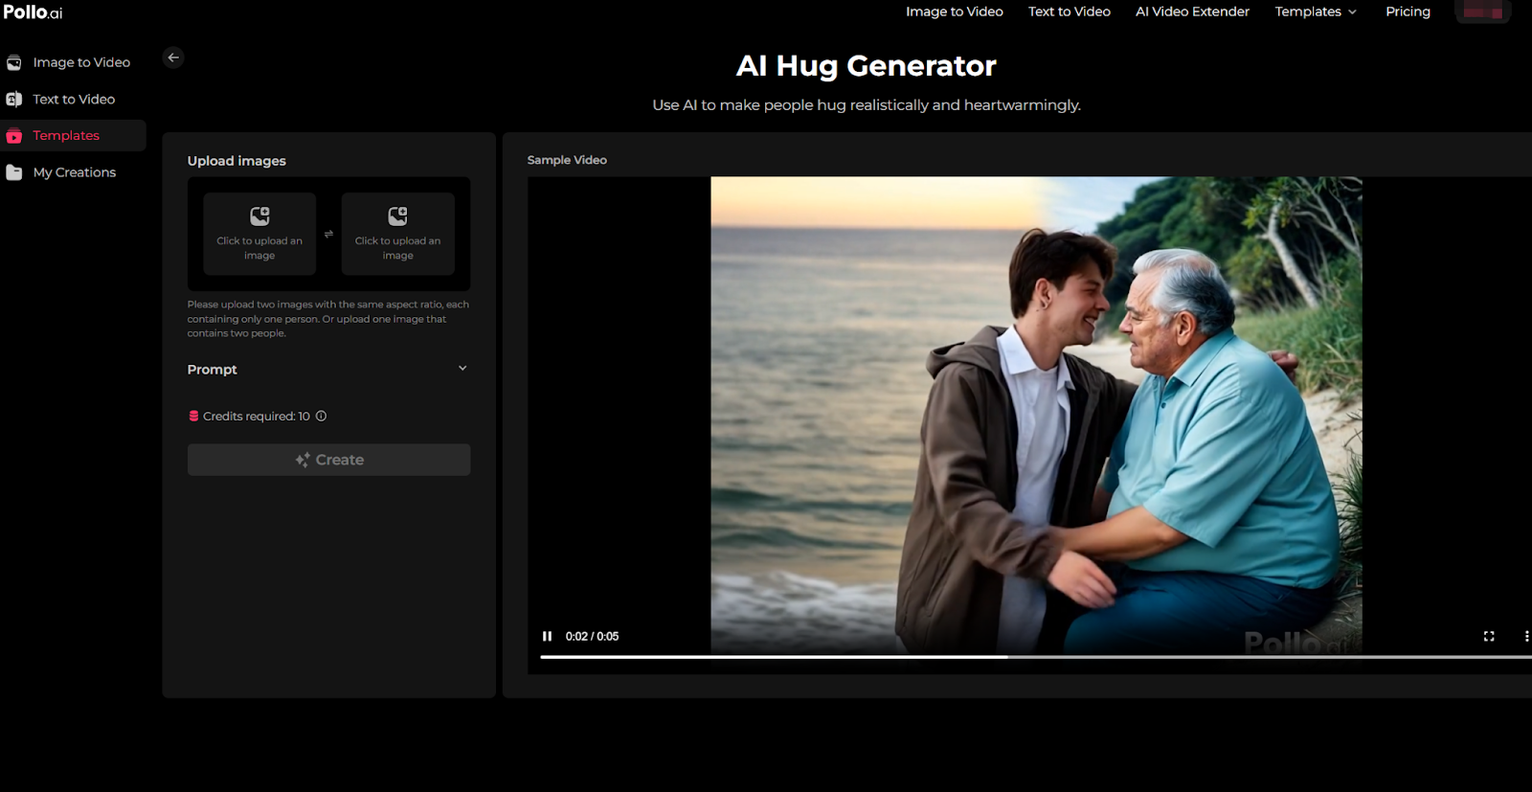The width and height of the screenshot is (1532, 792).
Task: Click the second image upload box
Action: (x=397, y=235)
